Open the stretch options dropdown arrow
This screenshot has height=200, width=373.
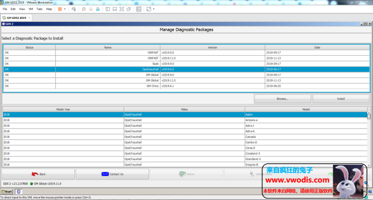tap(154, 9)
